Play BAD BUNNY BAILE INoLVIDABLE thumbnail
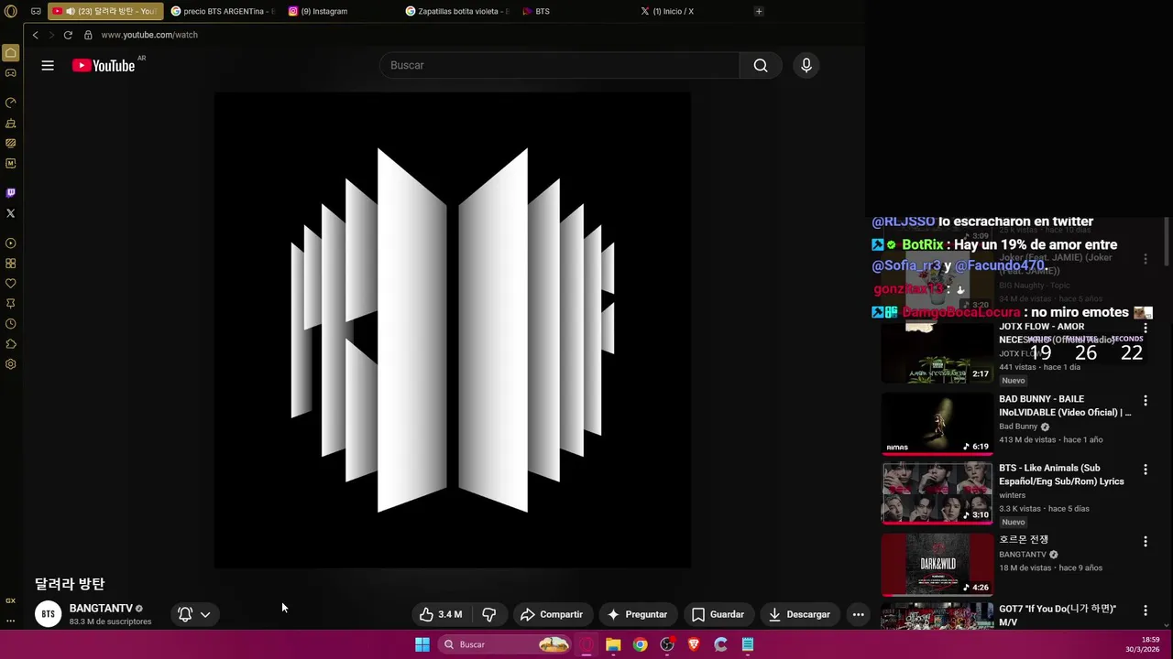 pos(937,424)
